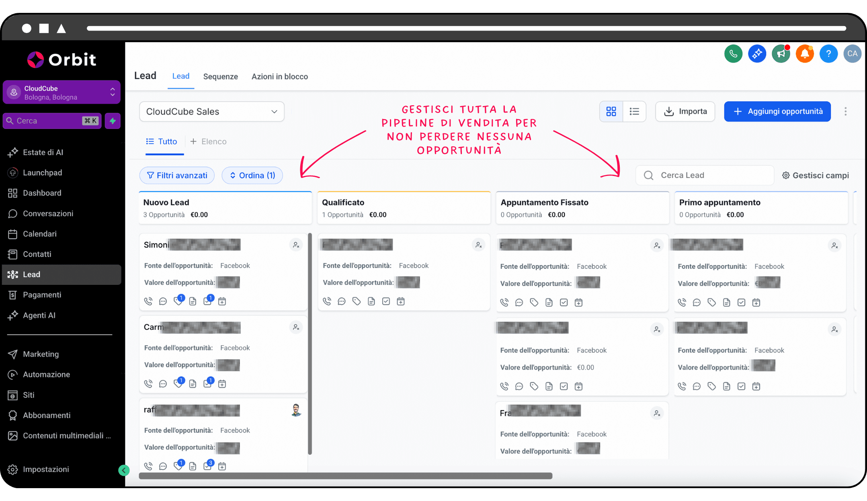Image resolution: width=867 pixels, height=501 pixels.
Task: Open Azioni in blocco tab
Action: [279, 76]
